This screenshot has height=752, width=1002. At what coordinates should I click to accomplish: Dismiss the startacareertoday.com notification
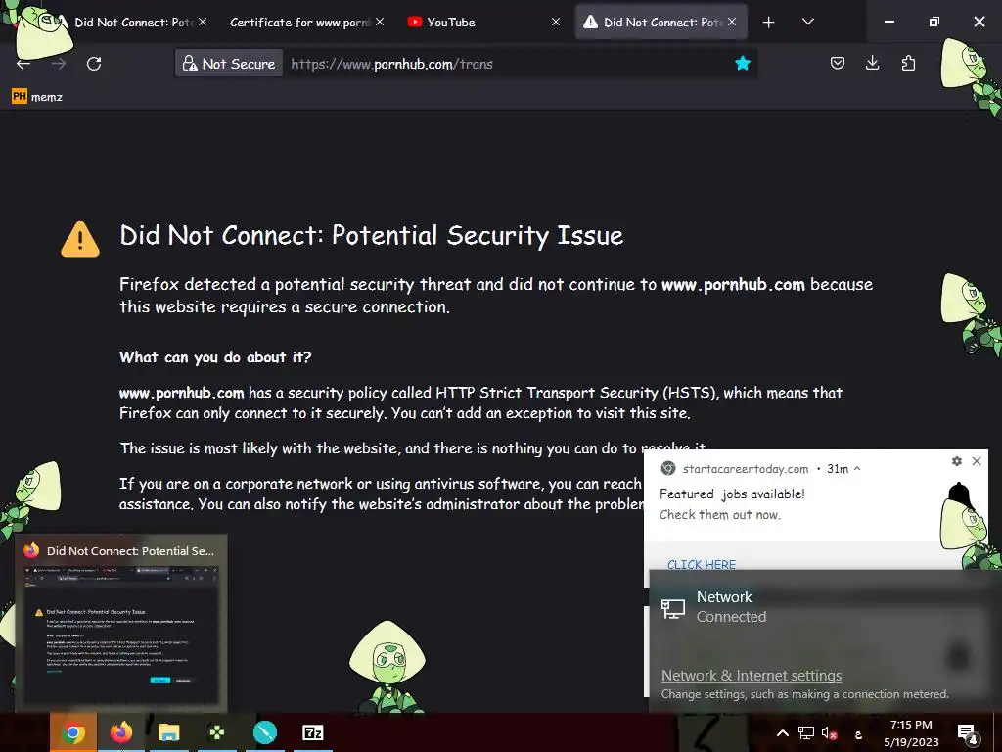977,461
